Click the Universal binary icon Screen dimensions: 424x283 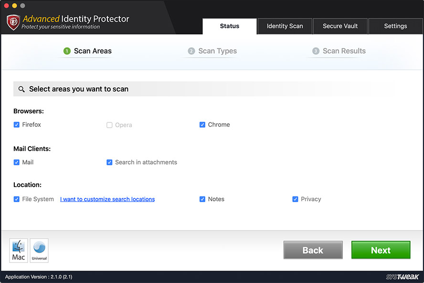39,250
